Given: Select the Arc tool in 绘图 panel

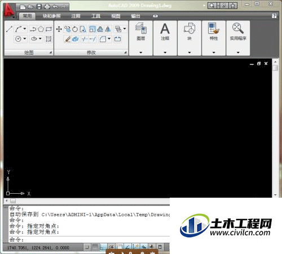Looking at the screenshot, I should [x=19, y=29].
